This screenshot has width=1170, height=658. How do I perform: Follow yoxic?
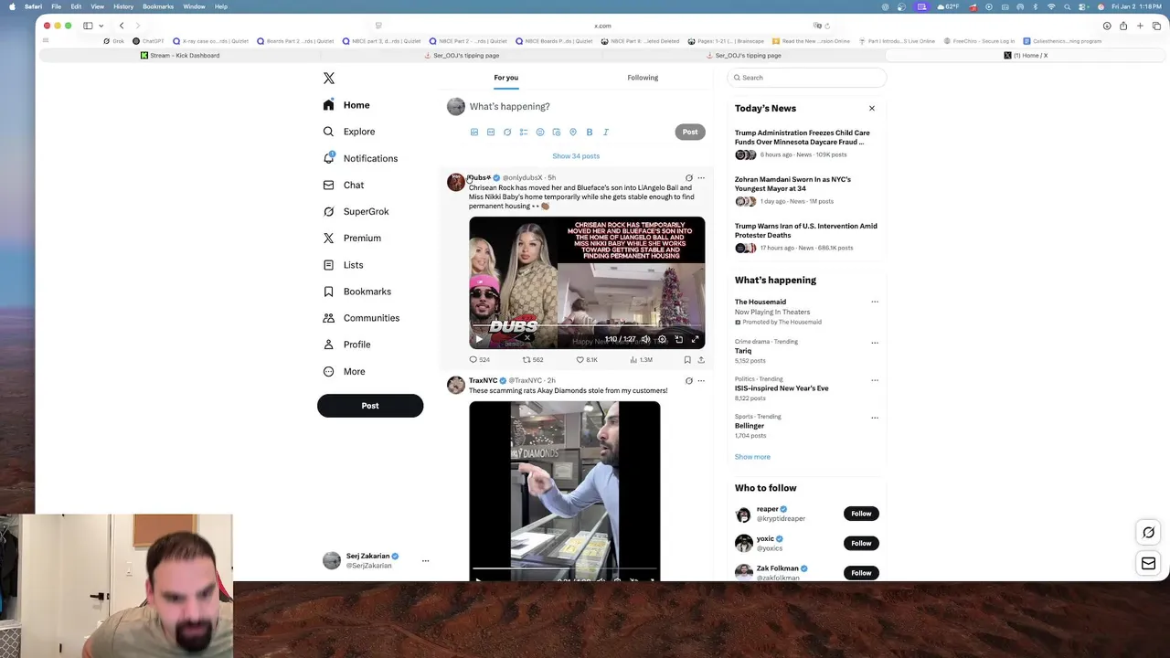point(861,544)
